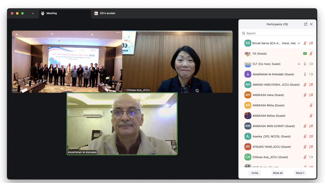Open the tab list chevron near the traffic lights
The image size is (325, 183).
point(32,13)
